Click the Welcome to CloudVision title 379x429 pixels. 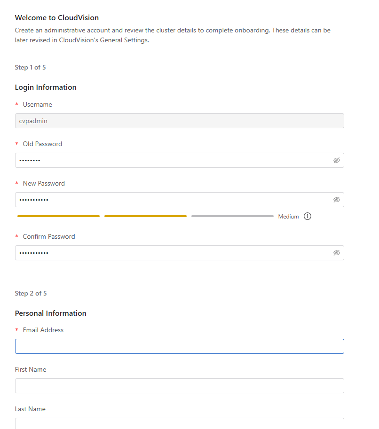point(57,17)
